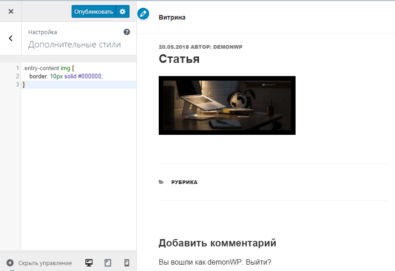Click the Опубликовать publish button
The height and width of the screenshot is (271, 395).
coord(94,11)
